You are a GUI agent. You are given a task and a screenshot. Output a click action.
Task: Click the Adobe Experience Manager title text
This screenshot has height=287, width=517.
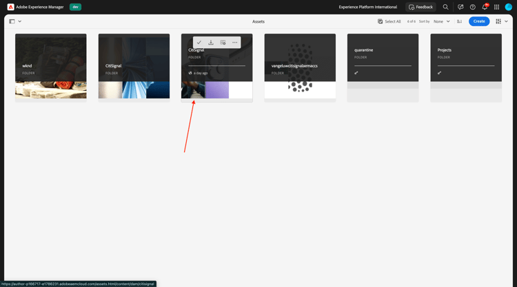tap(40, 7)
